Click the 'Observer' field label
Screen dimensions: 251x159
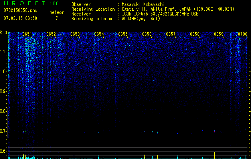(x=81, y=4)
